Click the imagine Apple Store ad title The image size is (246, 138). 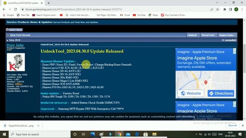click(x=197, y=58)
